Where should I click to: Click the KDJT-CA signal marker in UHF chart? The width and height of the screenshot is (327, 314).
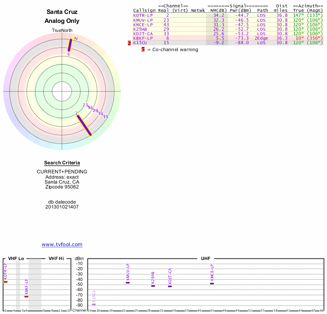coord(170,286)
